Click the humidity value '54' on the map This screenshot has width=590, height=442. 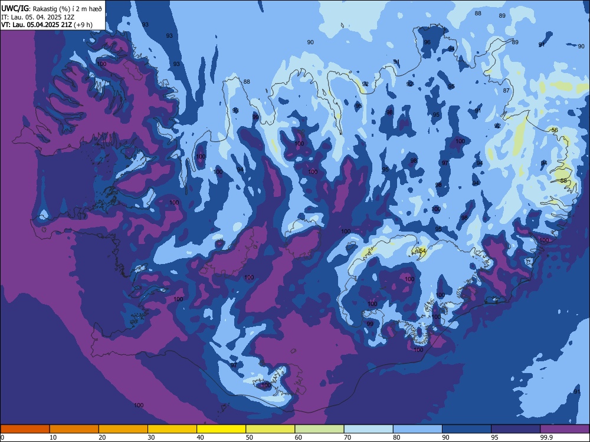coord(422,250)
